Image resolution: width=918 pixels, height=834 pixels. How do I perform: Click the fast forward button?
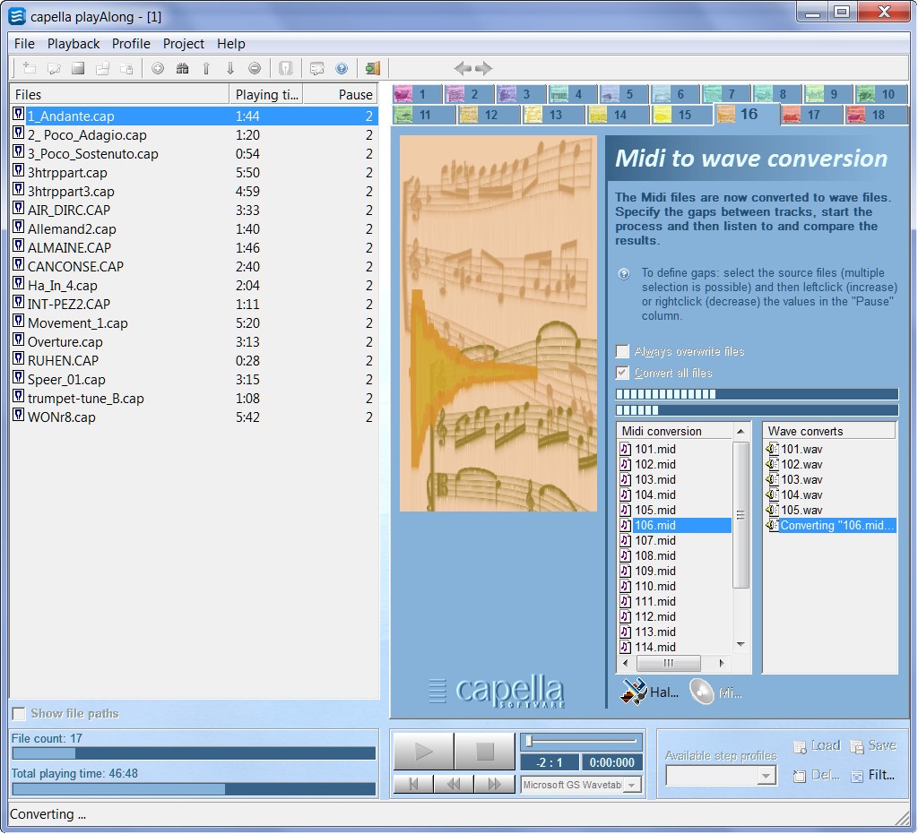[494, 784]
